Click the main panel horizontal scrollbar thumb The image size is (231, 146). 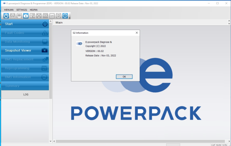140,141
